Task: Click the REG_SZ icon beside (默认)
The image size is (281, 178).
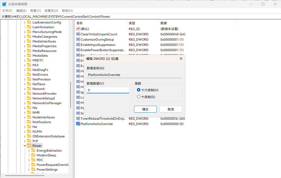Action: (x=78, y=28)
